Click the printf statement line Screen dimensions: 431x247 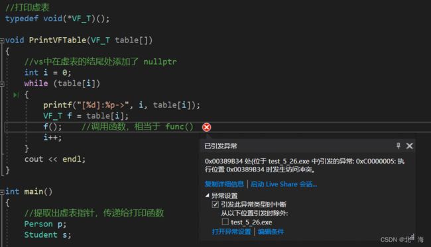[x=122, y=105]
